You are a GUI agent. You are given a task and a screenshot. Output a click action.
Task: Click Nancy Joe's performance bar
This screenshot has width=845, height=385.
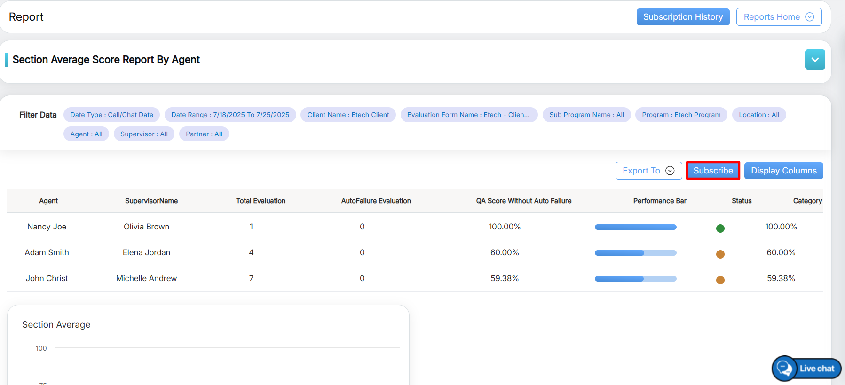[635, 227]
